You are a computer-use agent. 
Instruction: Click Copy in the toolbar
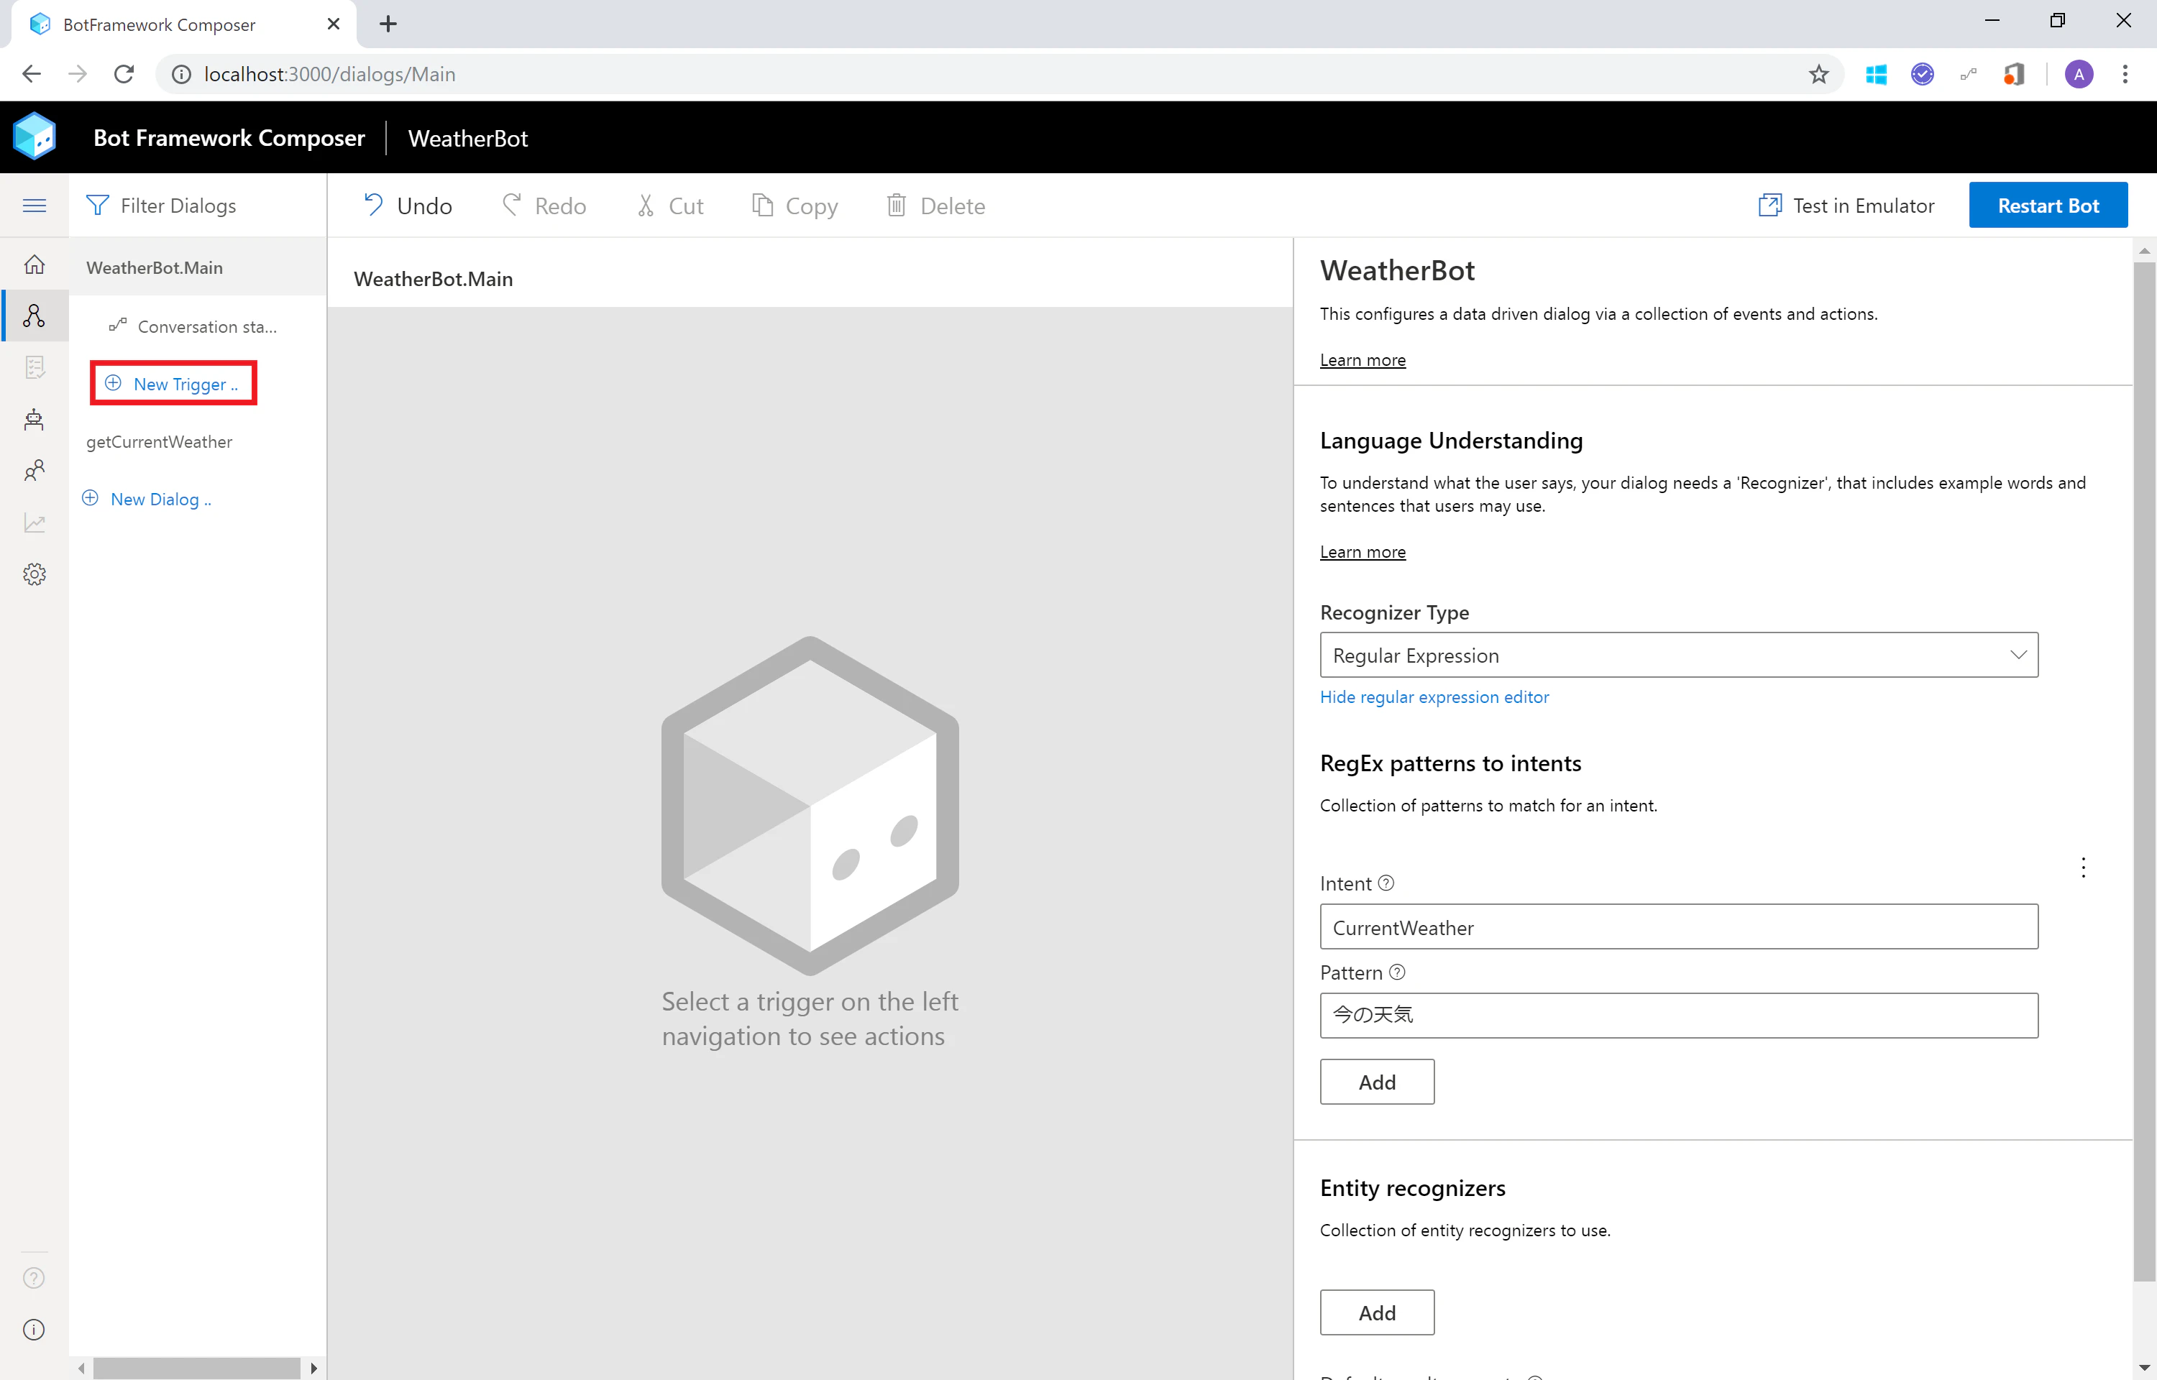(x=795, y=206)
